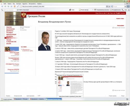Open the КОНСТИТУЦИЯ России sidebar link
The width and height of the screenshot is (130, 106).
14,53
